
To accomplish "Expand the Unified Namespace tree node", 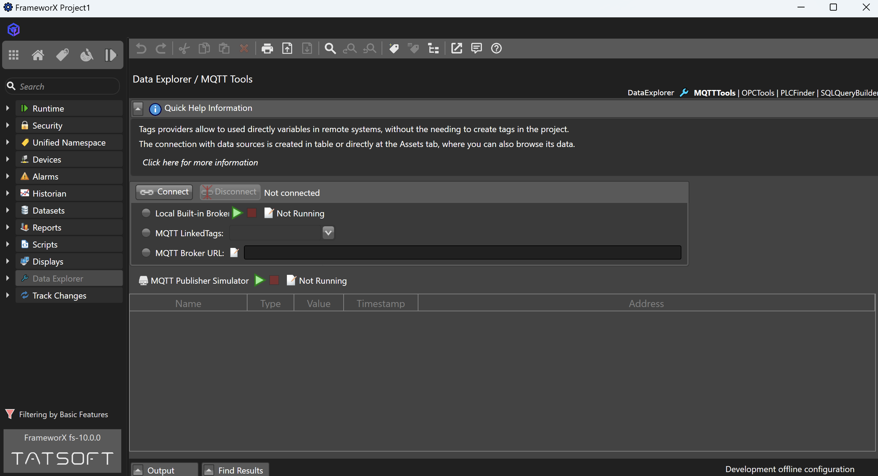I will pyautogui.click(x=7, y=142).
